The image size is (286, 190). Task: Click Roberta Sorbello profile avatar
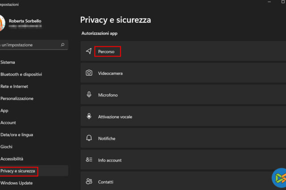click(x=1, y=22)
